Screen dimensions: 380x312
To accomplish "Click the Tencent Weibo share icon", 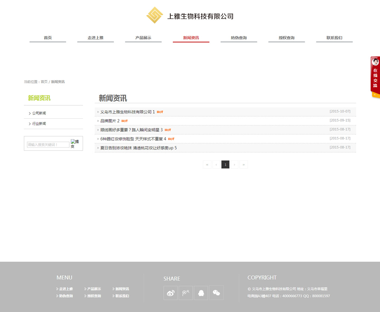I will point(186,293).
